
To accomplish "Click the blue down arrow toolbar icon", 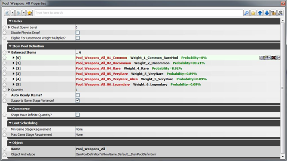I will (x=267, y=13).
